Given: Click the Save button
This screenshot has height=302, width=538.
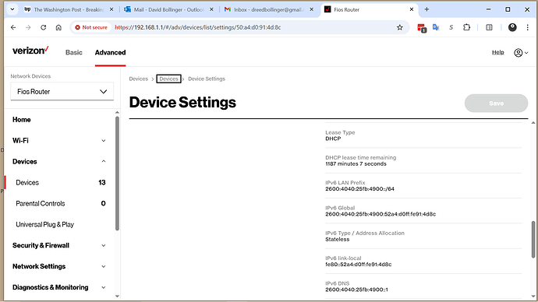Looking at the screenshot, I should point(496,103).
